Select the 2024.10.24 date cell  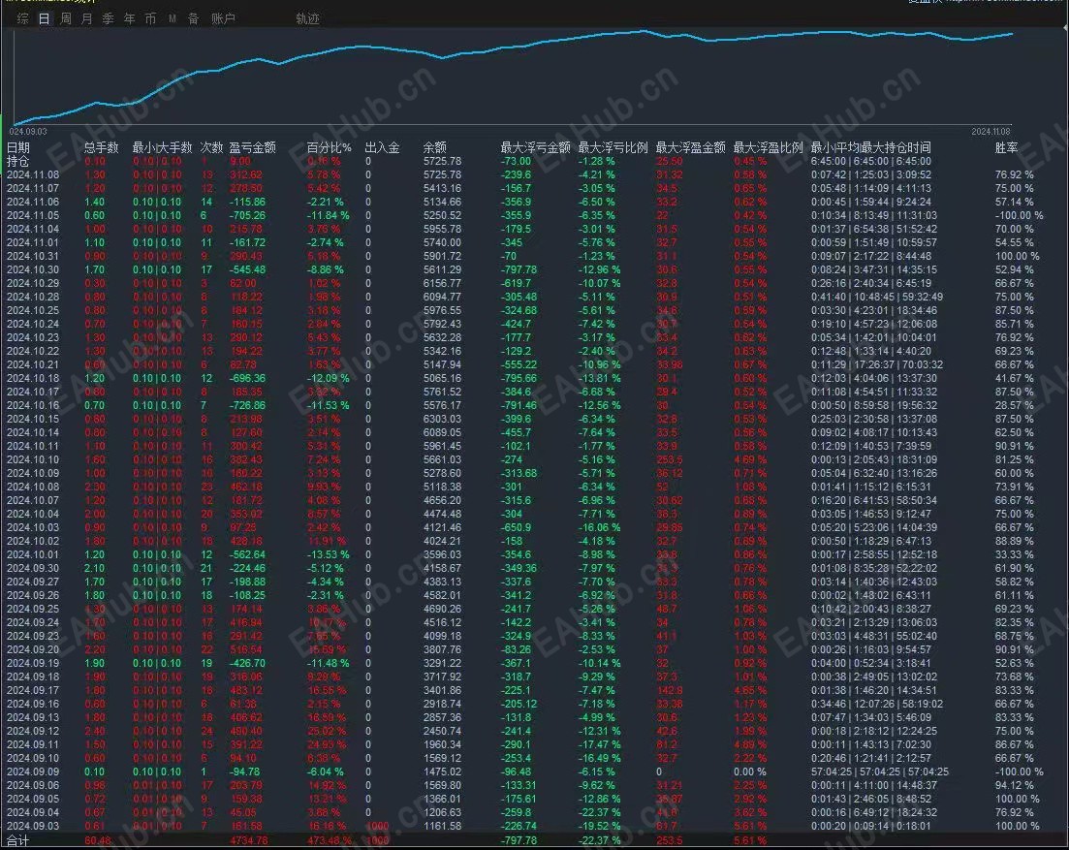33,324
